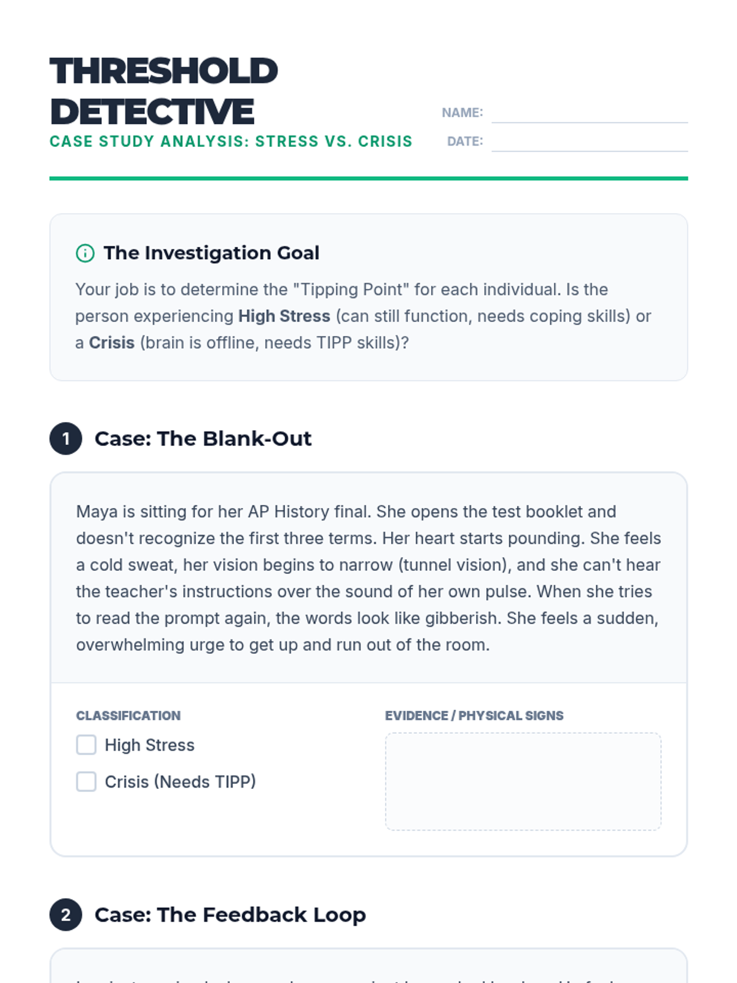
Task: Click the Case Study Analysis subtitle
Action: (x=231, y=141)
